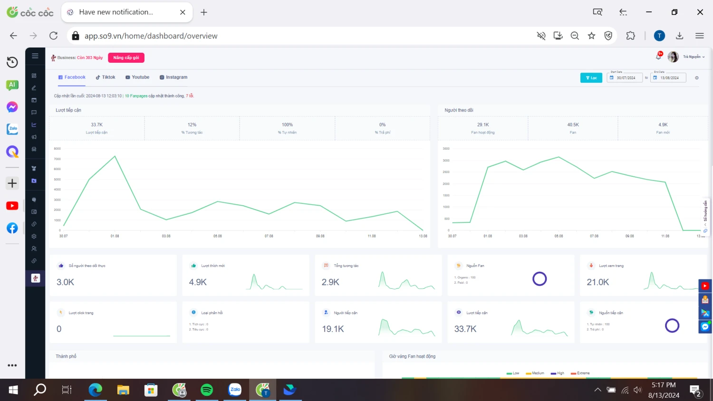Click the floating YouTube widget button
Image resolution: width=713 pixels, height=401 pixels.
pyautogui.click(x=705, y=286)
